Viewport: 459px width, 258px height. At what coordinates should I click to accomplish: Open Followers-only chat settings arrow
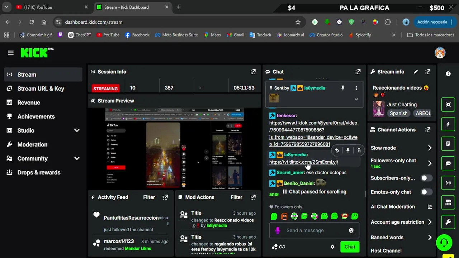430,163
